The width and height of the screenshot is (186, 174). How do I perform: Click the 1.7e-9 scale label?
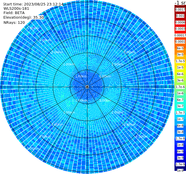180,164
